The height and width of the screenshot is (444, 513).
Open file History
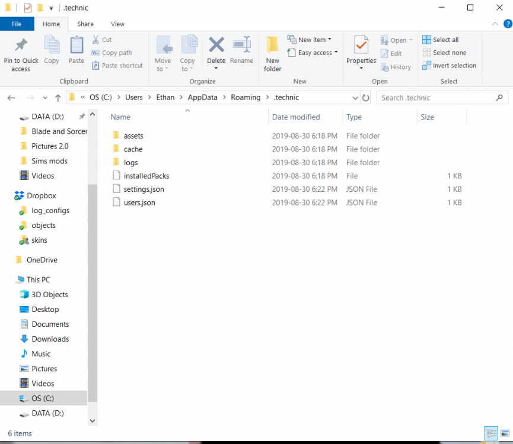tap(396, 67)
